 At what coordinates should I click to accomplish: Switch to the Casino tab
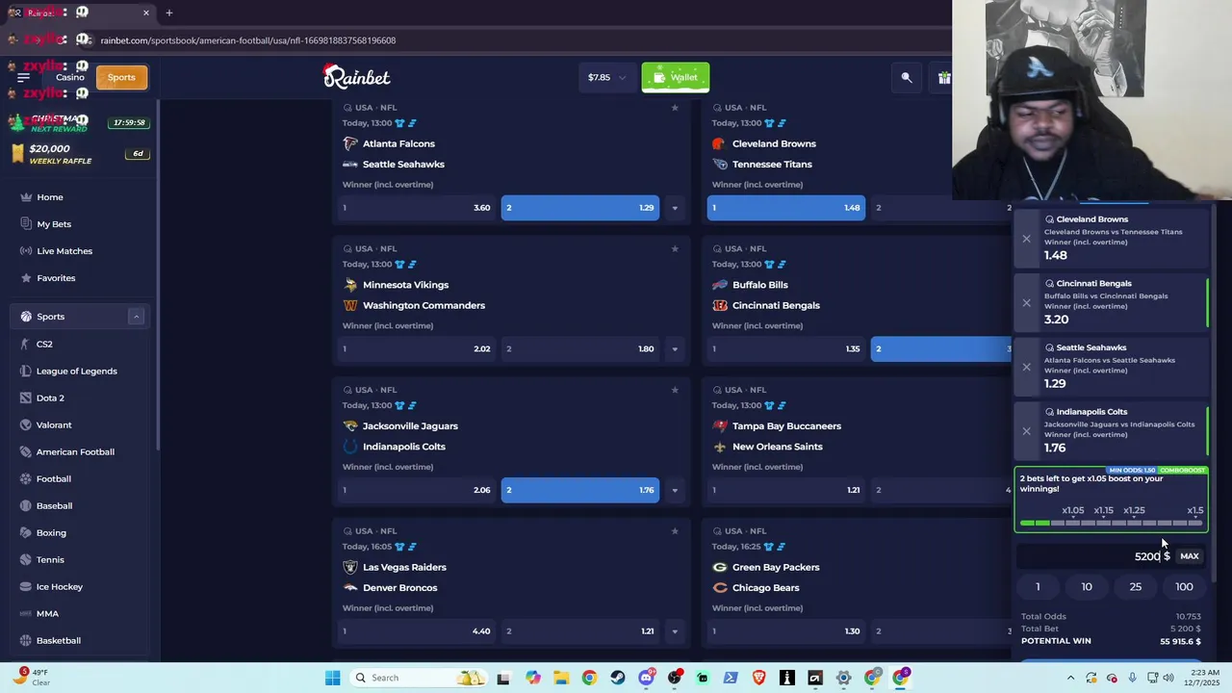(x=69, y=77)
